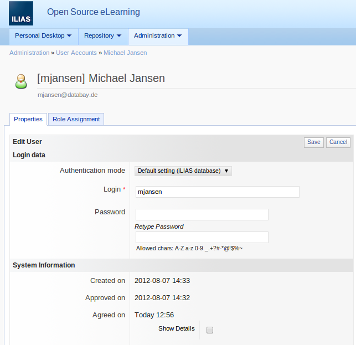
Task: Click the mjansen@databay.de email text
Action: coord(68,95)
